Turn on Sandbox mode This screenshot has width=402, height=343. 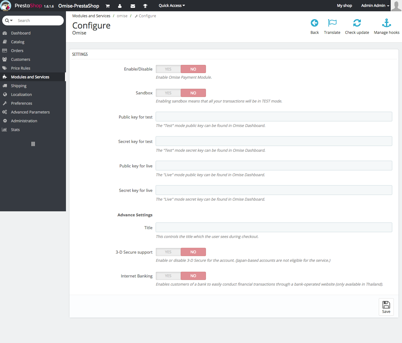(x=168, y=92)
